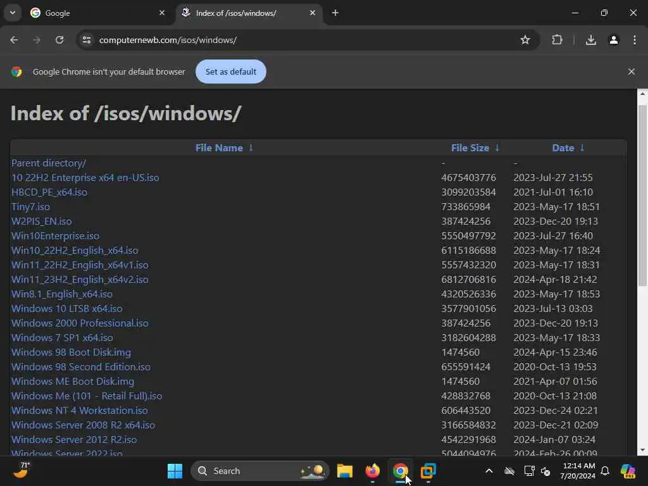Click the Tiny7.iso link
648x486 pixels.
(x=30, y=207)
